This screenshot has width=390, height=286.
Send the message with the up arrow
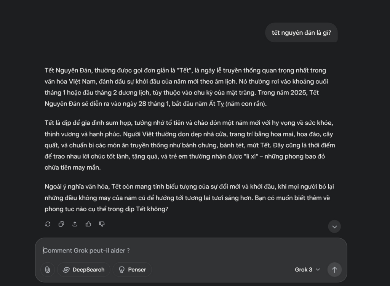point(334,270)
